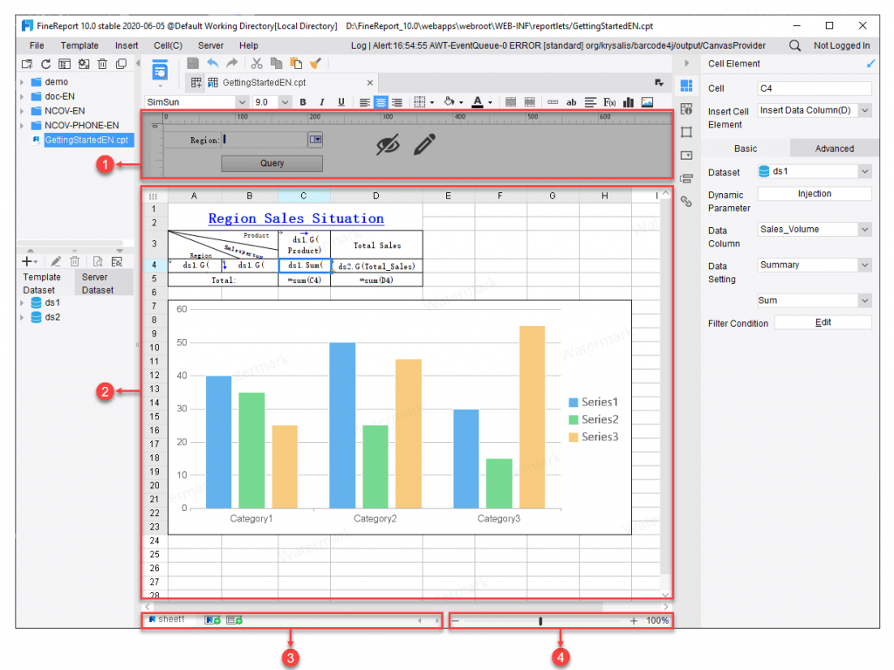Open the File menu
The height and width of the screenshot is (670, 894).
coord(37,45)
